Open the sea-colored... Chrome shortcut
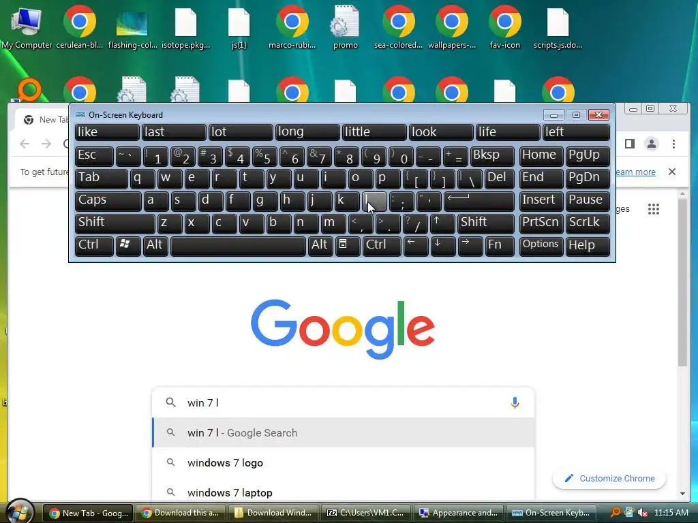 tap(398, 27)
